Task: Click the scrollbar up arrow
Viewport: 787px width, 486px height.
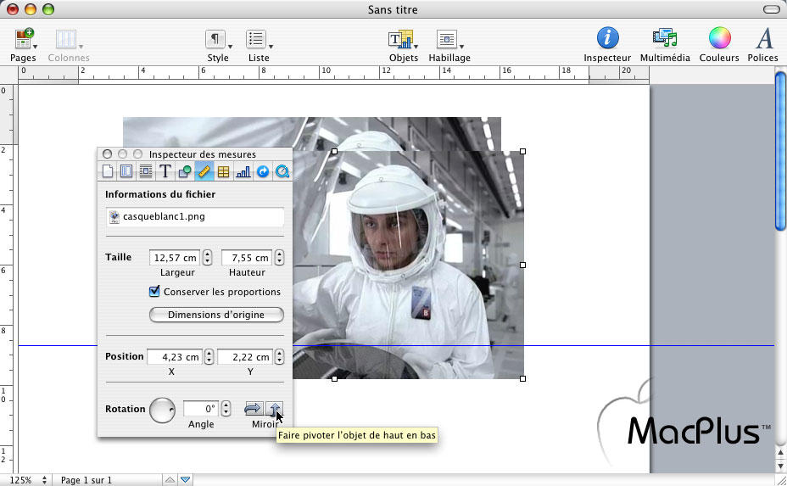Action: click(780, 453)
